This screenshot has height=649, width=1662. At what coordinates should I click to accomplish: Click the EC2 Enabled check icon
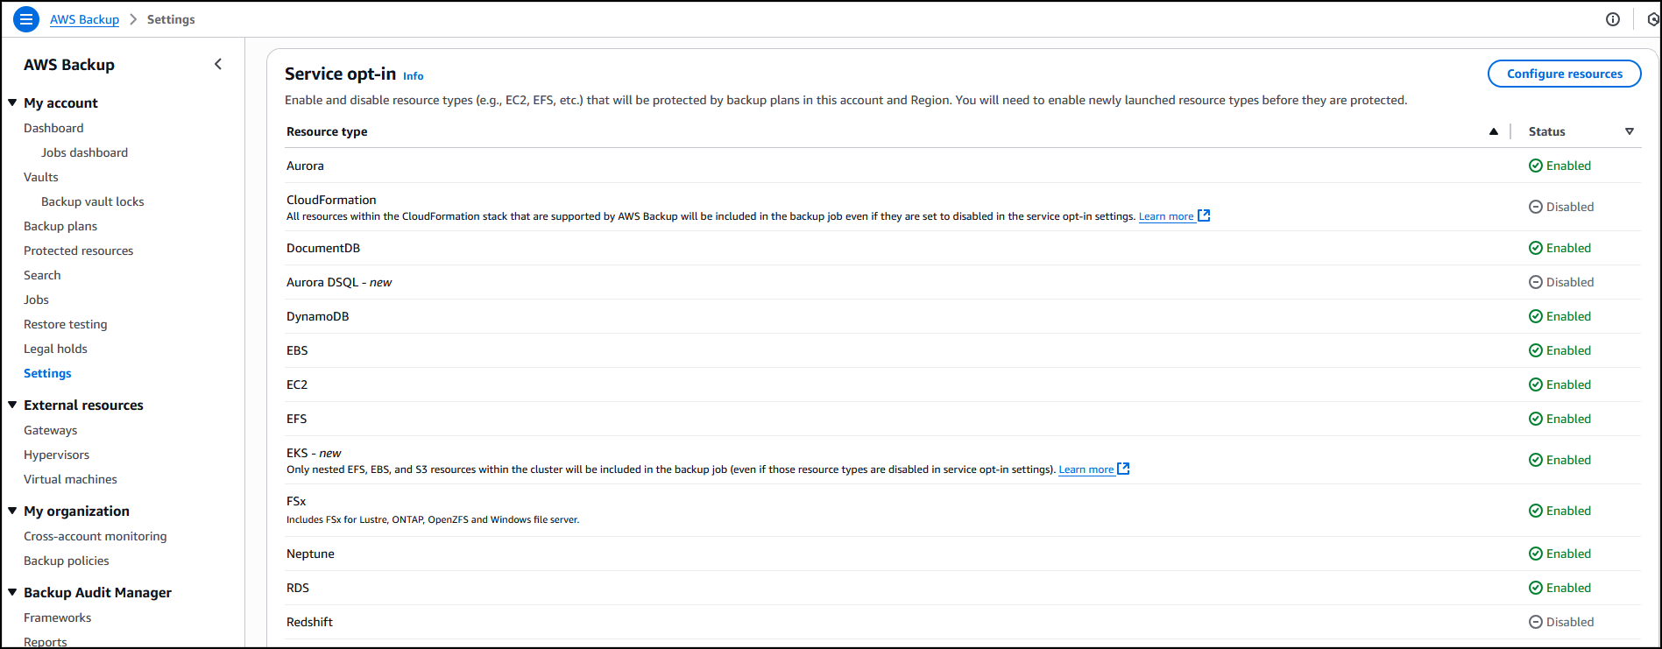tap(1536, 384)
